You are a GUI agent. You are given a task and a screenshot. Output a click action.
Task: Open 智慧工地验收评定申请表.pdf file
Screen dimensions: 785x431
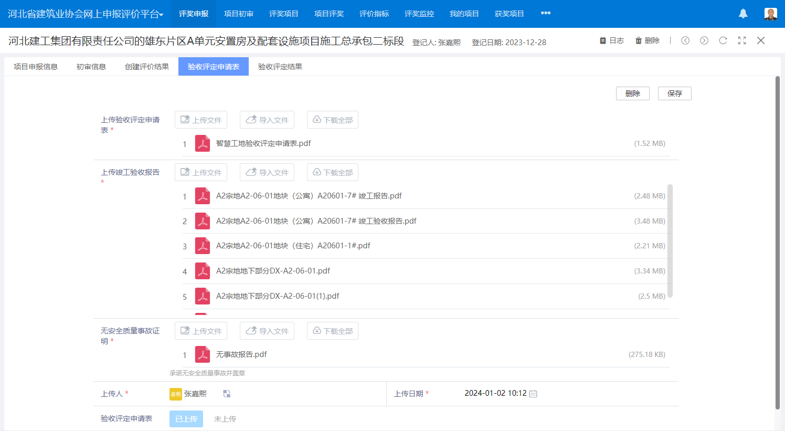263,143
